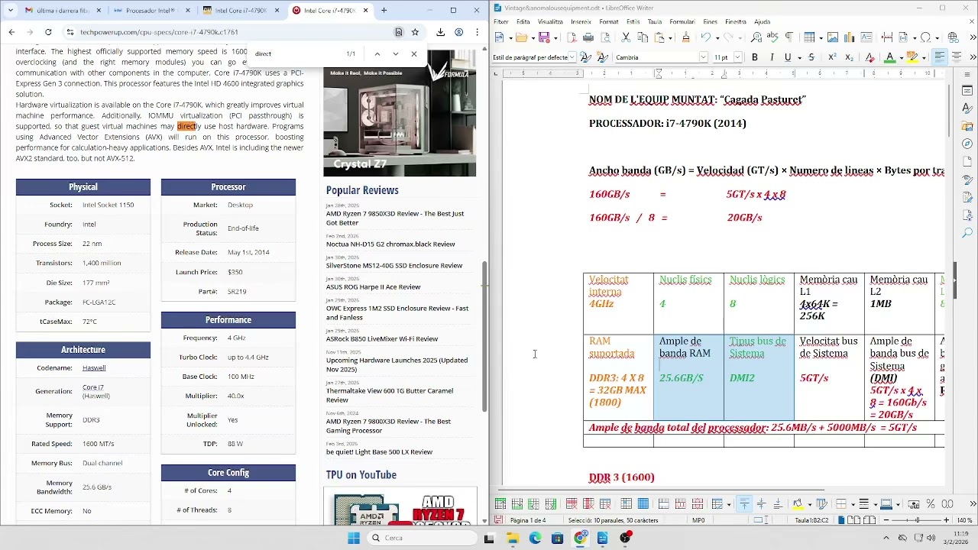
Task: Clear direct formatting in Writer
Action: tap(870, 57)
